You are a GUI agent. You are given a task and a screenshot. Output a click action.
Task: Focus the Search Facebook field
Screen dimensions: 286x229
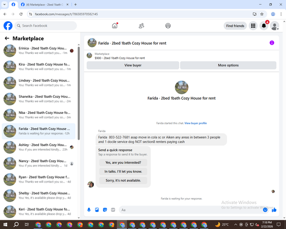tap(46, 26)
